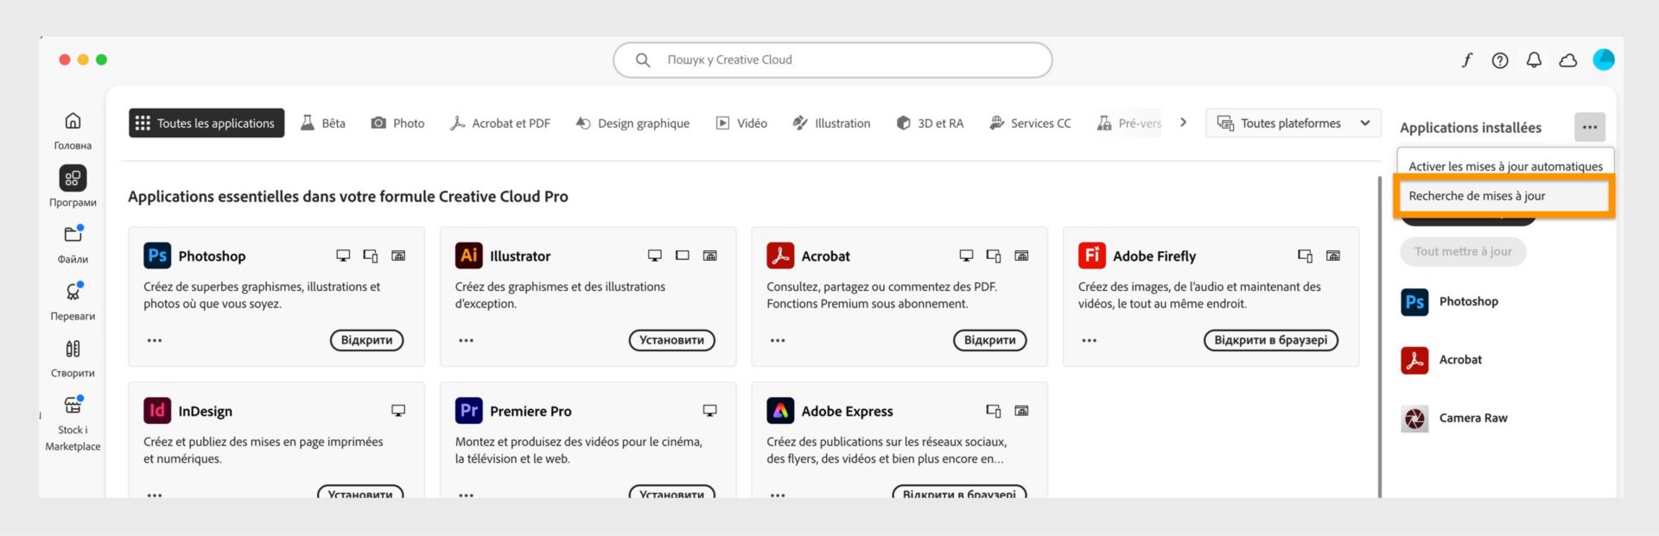The width and height of the screenshot is (1659, 536).
Task: Click the magnifier icon in search bar
Action: point(643,60)
